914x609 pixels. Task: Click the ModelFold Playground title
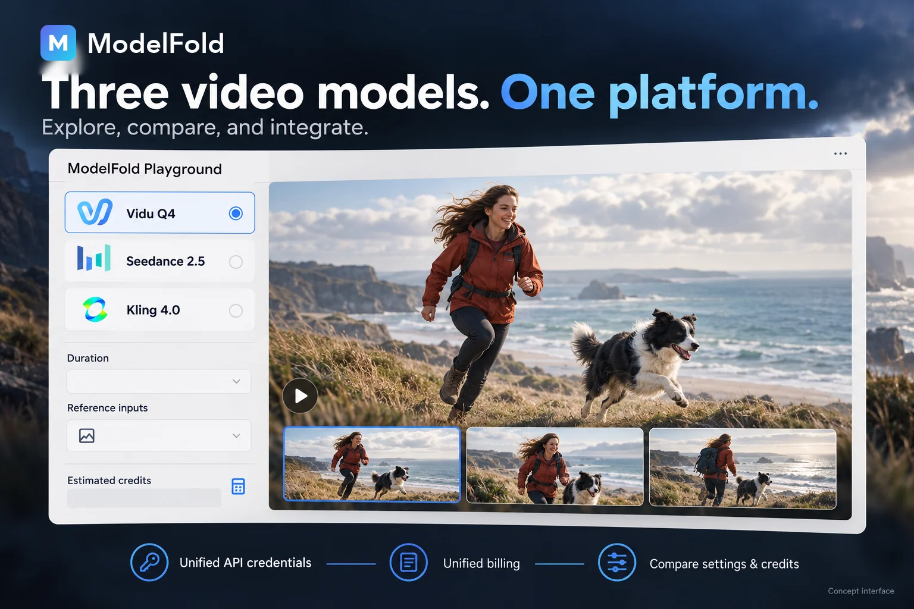coord(145,169)
